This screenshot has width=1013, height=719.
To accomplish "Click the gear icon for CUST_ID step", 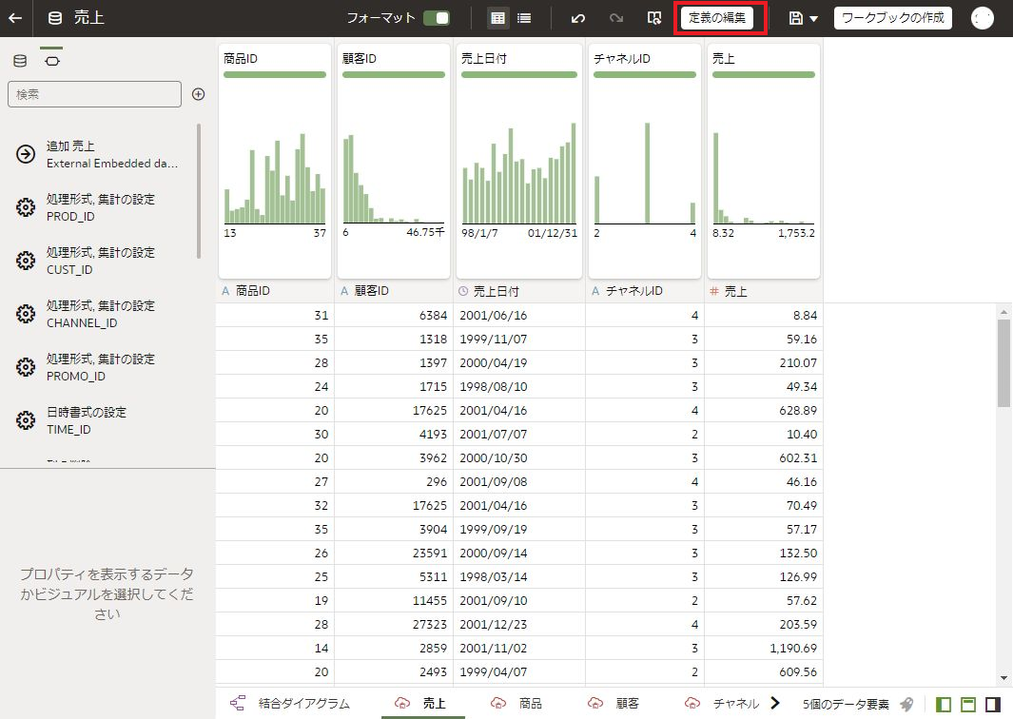I will 26,261.
